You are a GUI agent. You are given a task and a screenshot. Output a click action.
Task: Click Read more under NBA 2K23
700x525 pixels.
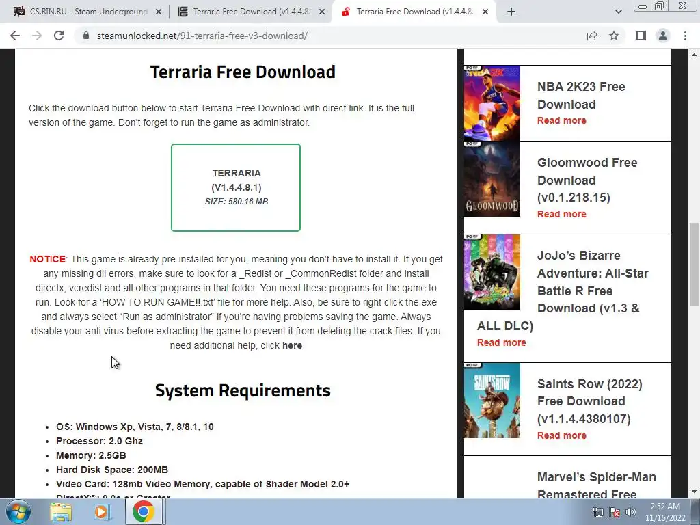point(562,120)
